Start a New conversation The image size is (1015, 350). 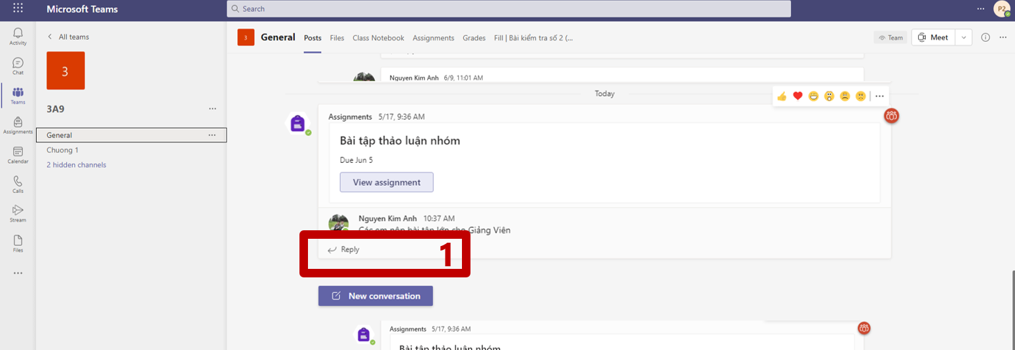(375, 296)
